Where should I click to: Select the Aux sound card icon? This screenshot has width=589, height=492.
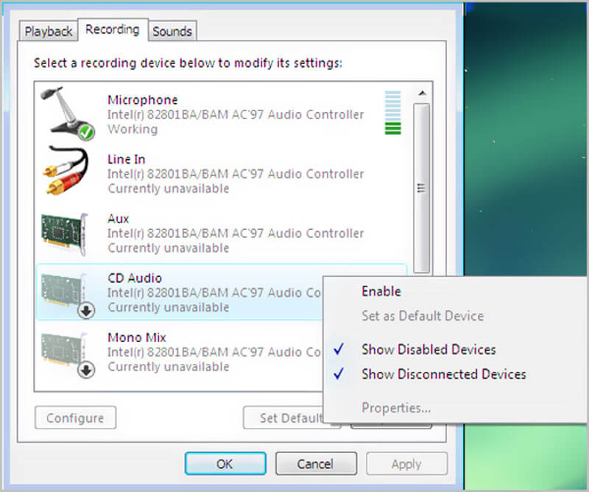tap(66, 232)
